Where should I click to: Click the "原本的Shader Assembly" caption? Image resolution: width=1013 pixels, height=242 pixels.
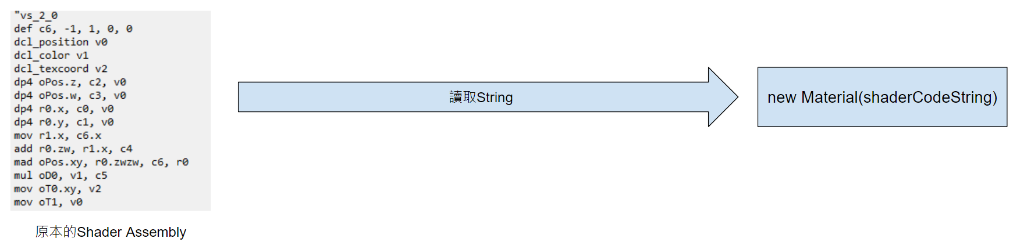pos(111,232)
